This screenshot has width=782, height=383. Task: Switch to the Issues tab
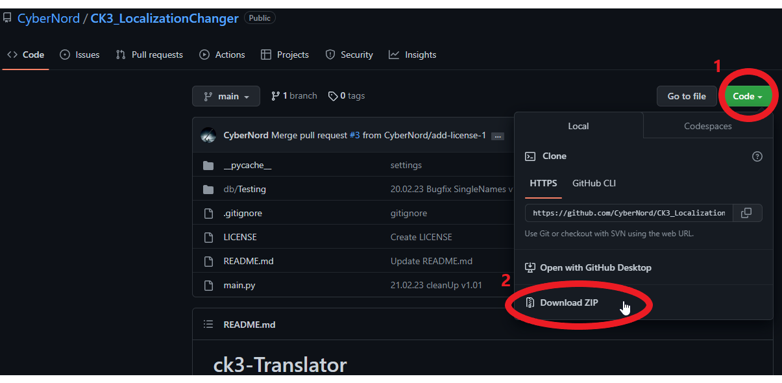[x=79, y=55]
